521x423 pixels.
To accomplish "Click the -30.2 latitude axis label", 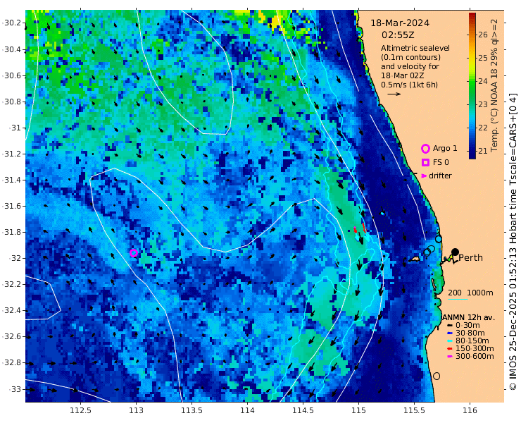I will click(x=12, y=23).
